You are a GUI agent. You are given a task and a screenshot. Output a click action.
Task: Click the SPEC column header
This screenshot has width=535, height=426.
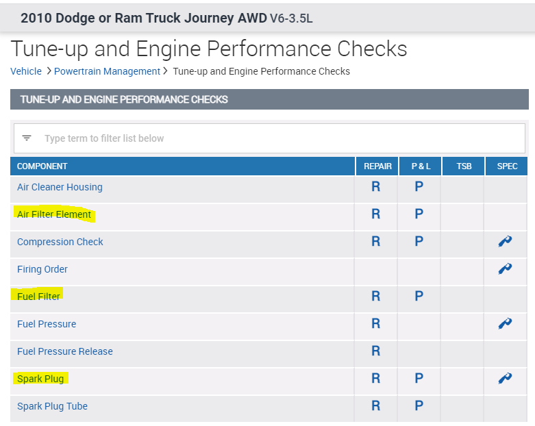(x=506, y=166)
